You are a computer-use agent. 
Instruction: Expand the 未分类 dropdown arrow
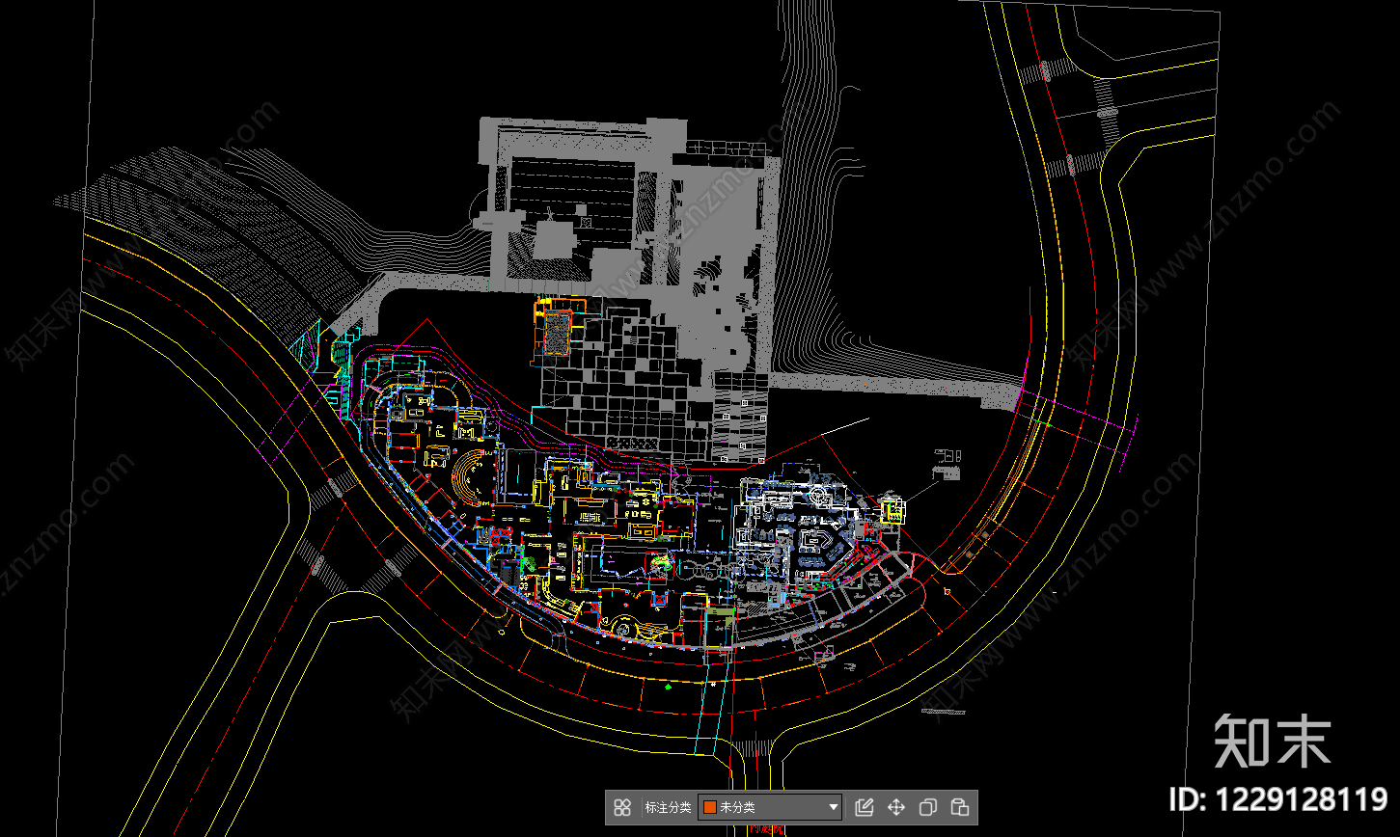point(834,807)
